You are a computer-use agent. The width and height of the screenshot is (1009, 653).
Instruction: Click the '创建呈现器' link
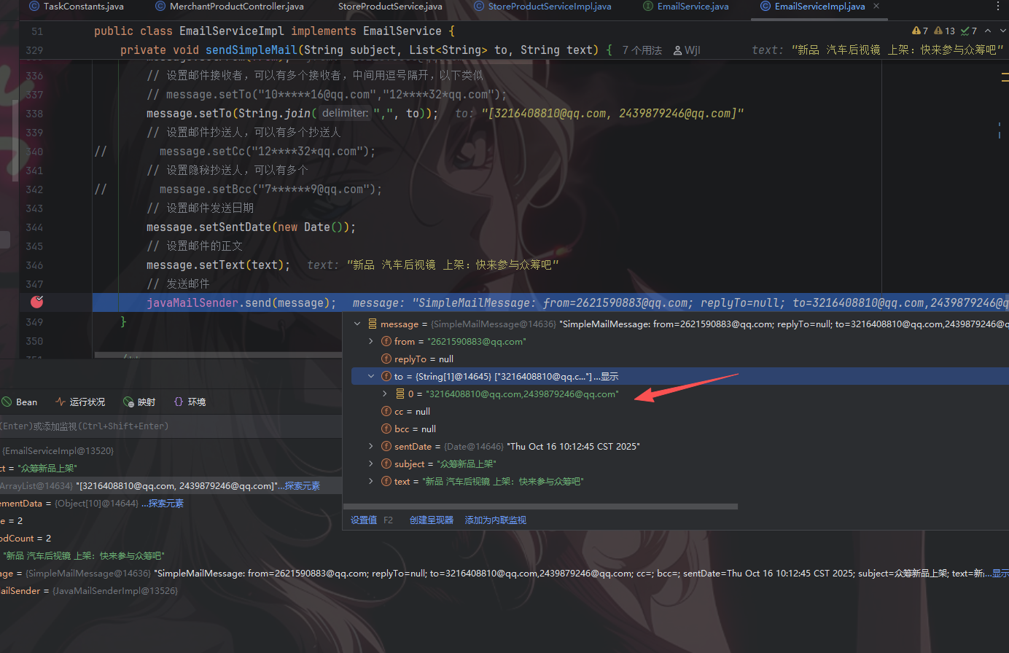coord(432,520)
